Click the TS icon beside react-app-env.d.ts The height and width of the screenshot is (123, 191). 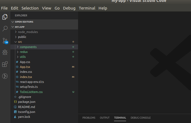(17, 82)
